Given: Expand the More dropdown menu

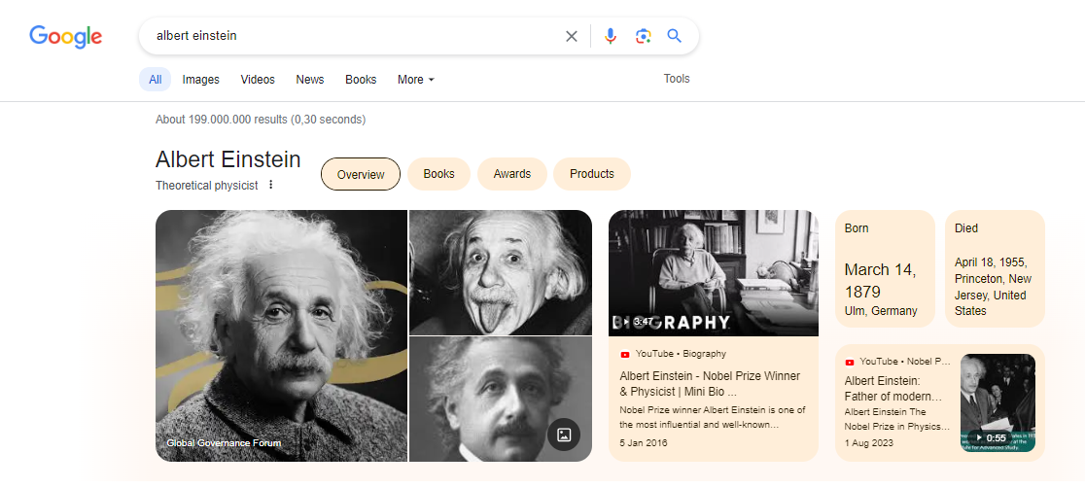Looking at the screenshot, I should point(415,80).
